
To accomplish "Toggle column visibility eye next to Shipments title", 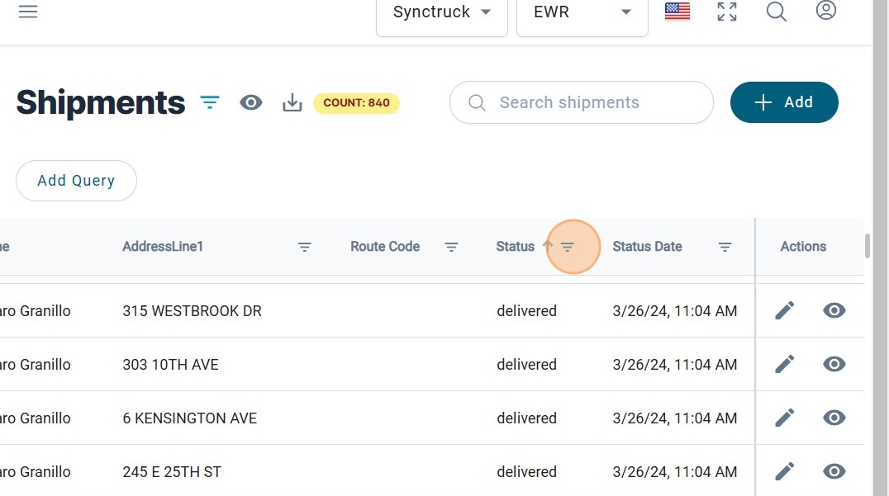I will point(251,102).
